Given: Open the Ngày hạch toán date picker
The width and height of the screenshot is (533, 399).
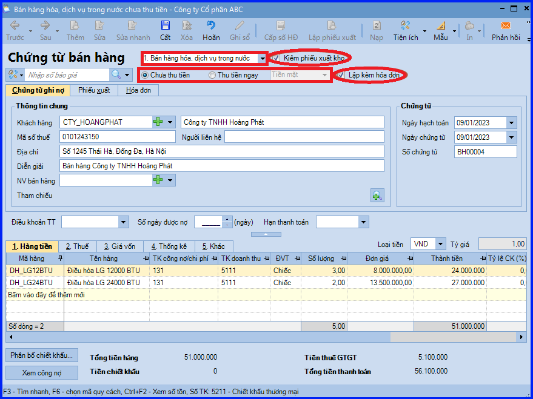Looking at the screenshot, I should [511, 123].
